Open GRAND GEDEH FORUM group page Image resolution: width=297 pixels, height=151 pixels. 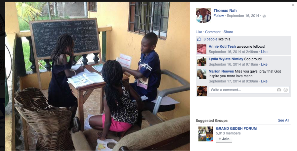[236, 128]
